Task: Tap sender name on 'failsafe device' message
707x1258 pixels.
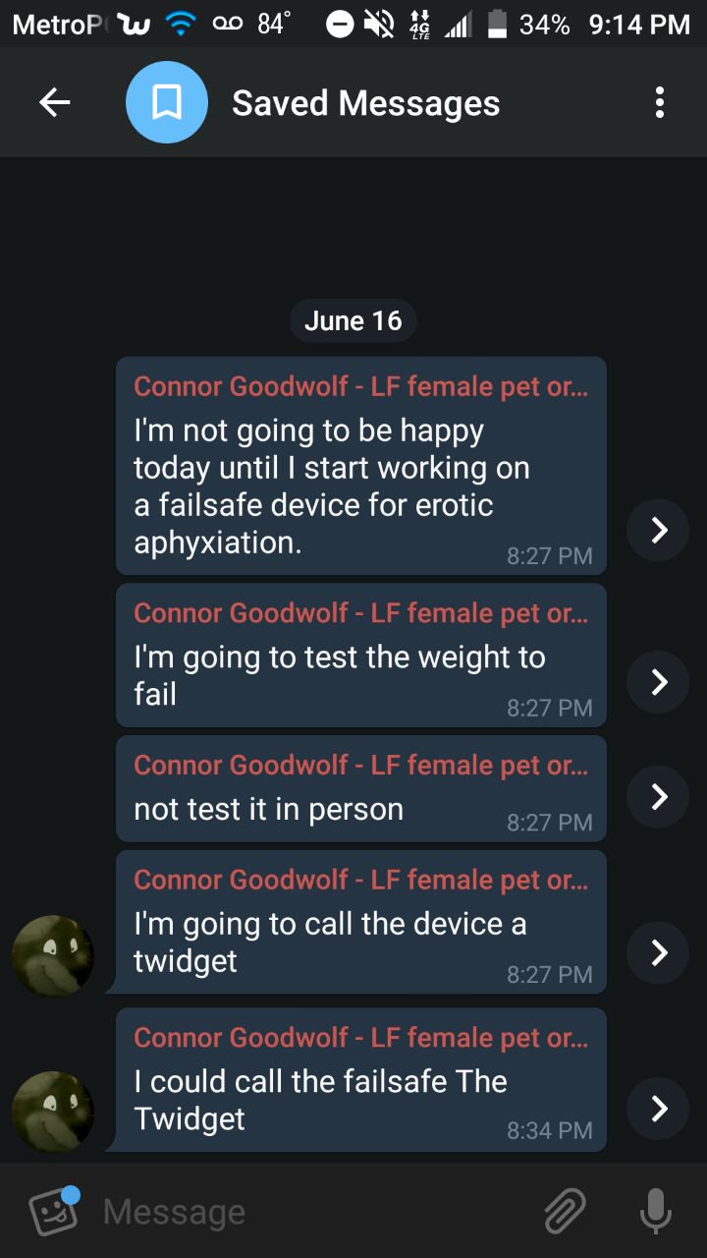Action: pyautogui.click(x=360, y=386)
